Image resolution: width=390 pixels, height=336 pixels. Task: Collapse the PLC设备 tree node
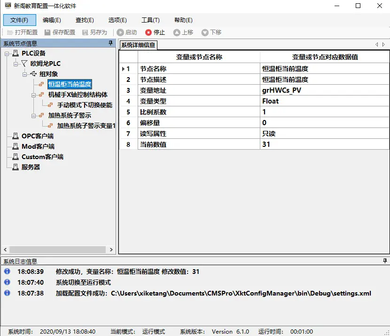point(7,54)
